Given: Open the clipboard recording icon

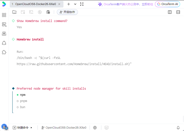Looking at the screenshot, I should pyautogui.click(x=48, y=12).
